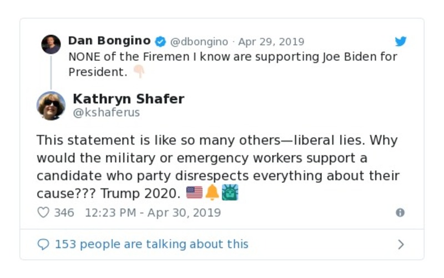444x278 pixels.
Task: Open Dan Bongino's profile picture
Action: coord(51,44)
